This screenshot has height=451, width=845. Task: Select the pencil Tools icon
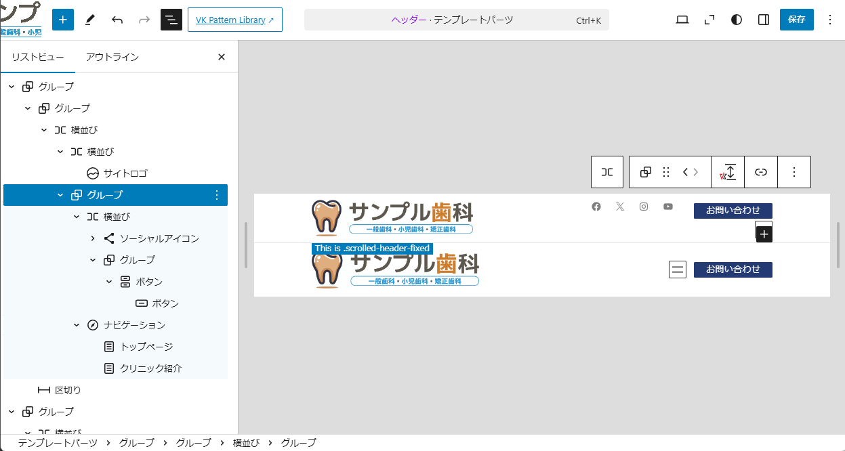pos(89,20)
